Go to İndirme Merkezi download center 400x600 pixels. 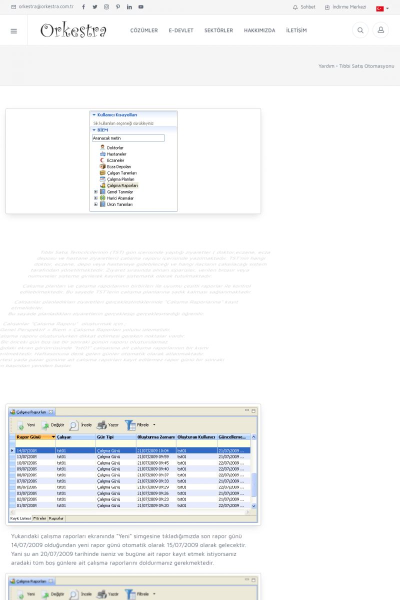pyautogui.click(x=345, y=7)
